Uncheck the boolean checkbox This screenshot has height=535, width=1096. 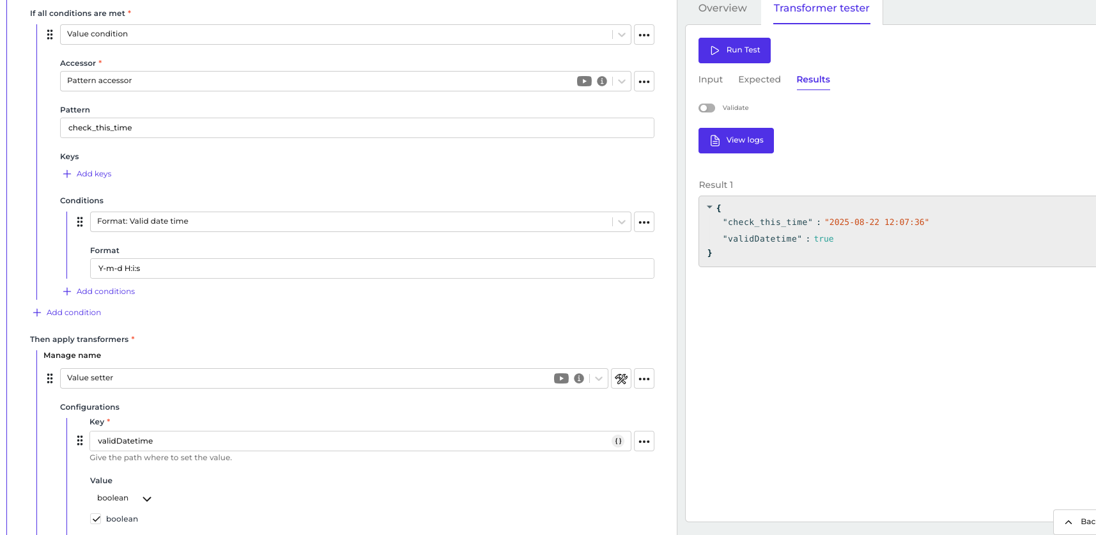96,519
